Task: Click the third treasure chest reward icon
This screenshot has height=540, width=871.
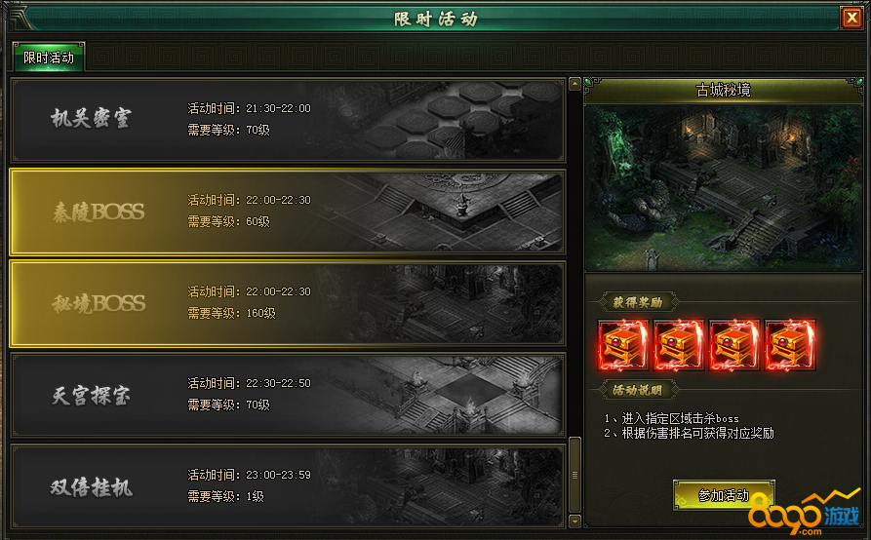Action: 734,345
